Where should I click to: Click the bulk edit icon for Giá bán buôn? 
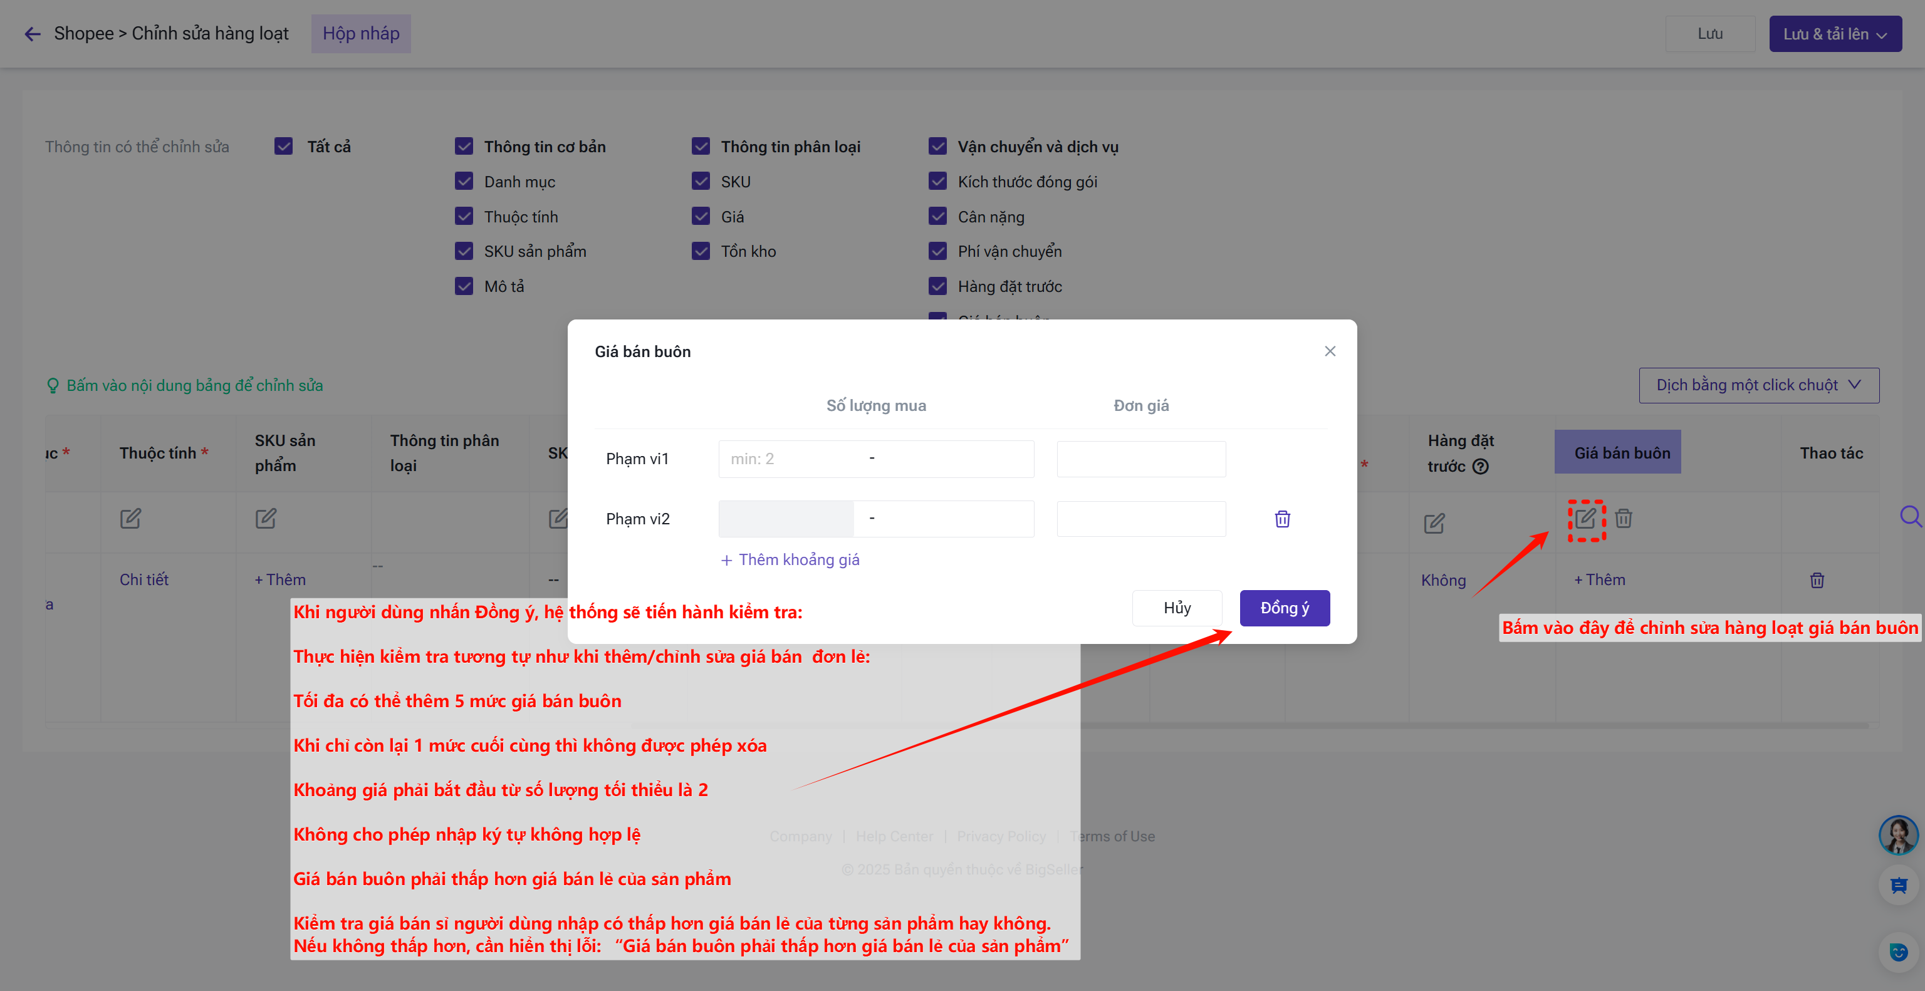[1585, 518]
